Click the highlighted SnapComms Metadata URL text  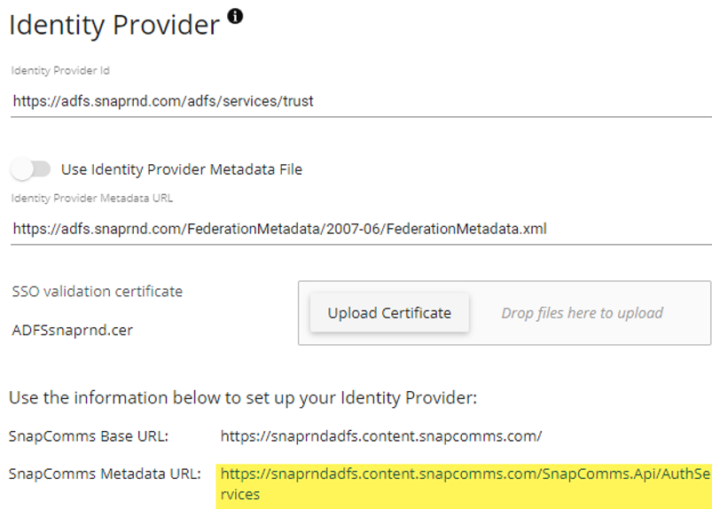(465, 483)
